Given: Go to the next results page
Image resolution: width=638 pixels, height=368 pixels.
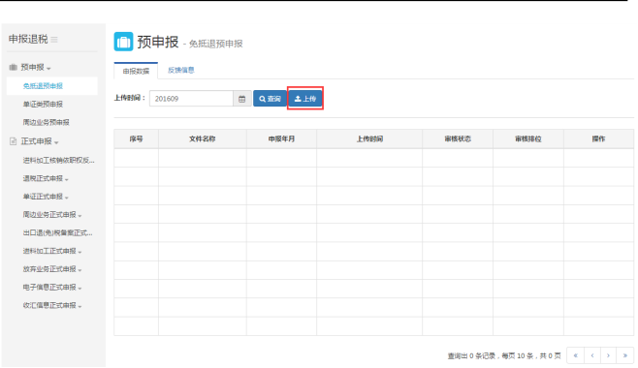Looking at the screenshot, I should 609,355.
